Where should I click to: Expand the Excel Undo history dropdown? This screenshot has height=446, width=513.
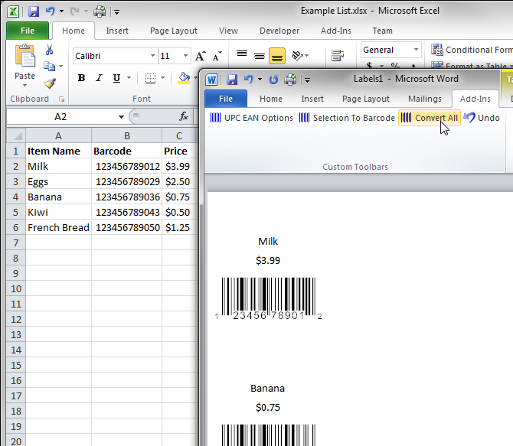point(61,11)
